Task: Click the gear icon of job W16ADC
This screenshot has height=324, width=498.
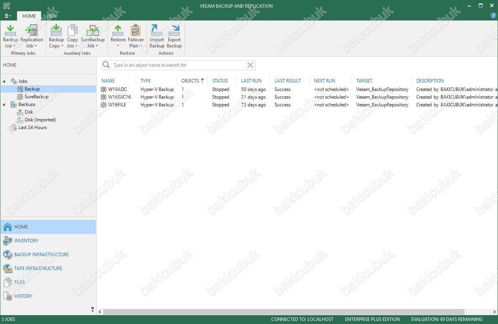Action: [x=104, y=89]
